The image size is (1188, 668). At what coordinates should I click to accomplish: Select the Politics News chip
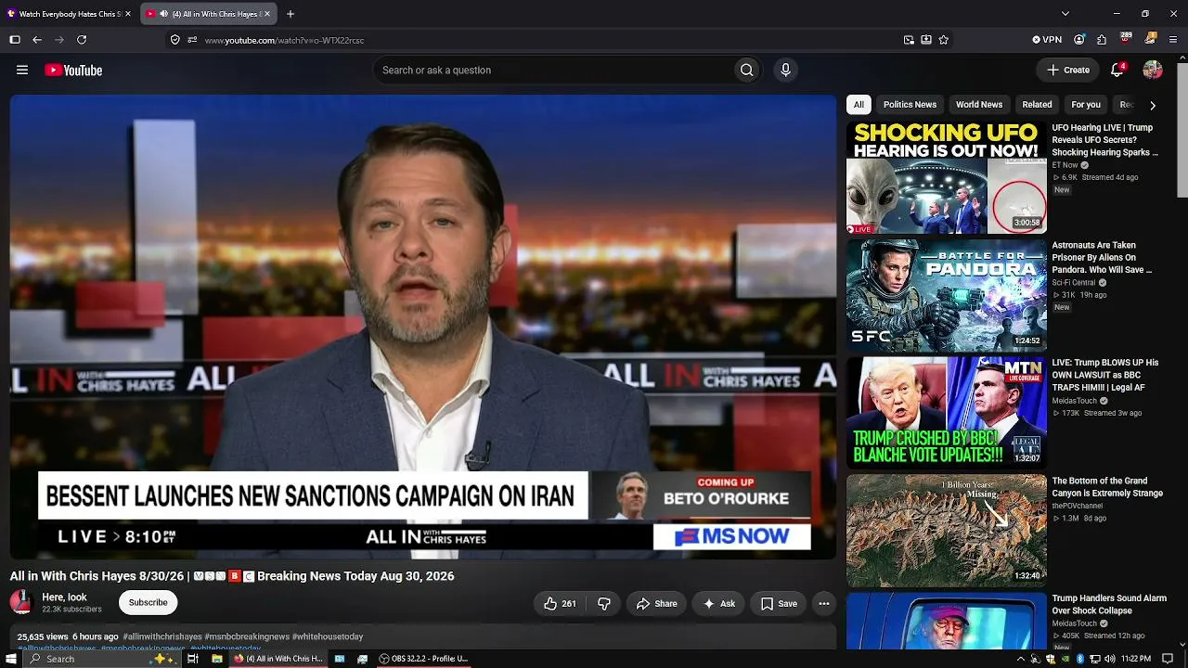pos(910,105)
